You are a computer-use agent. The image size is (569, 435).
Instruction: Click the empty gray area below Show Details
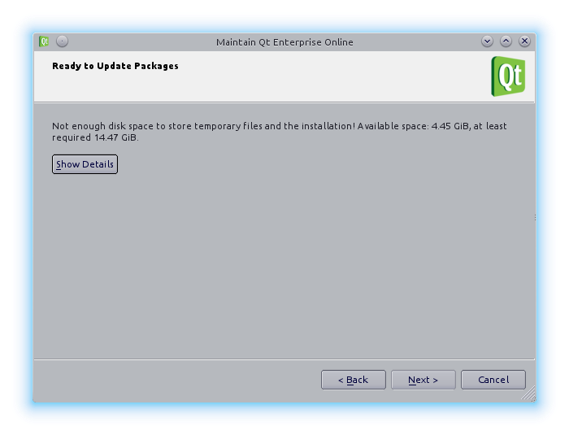pos(284,260)
